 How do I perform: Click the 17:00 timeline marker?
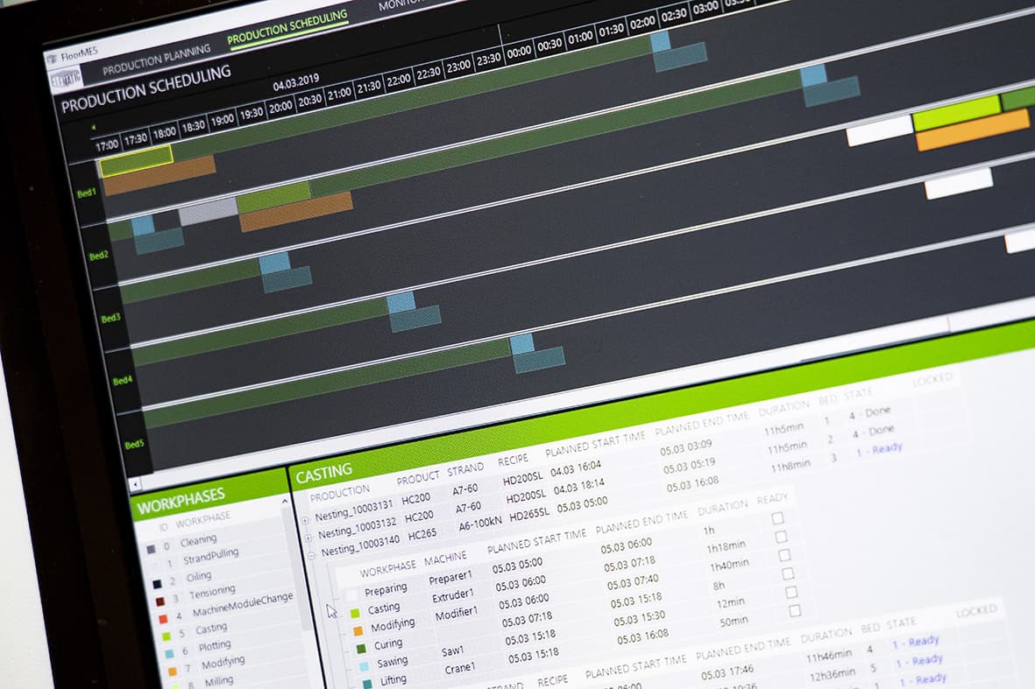tap(106, 145)
